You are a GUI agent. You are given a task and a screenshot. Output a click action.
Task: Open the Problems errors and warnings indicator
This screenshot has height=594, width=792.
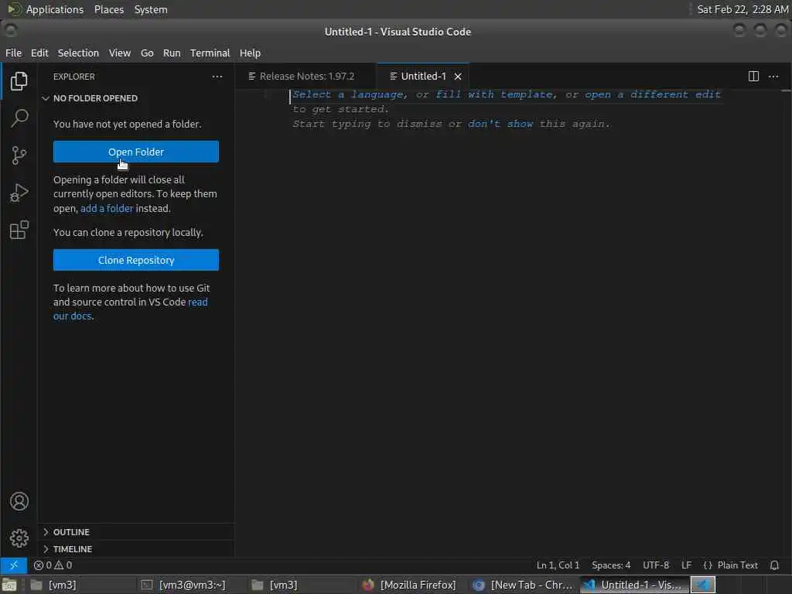coord(53,565)
